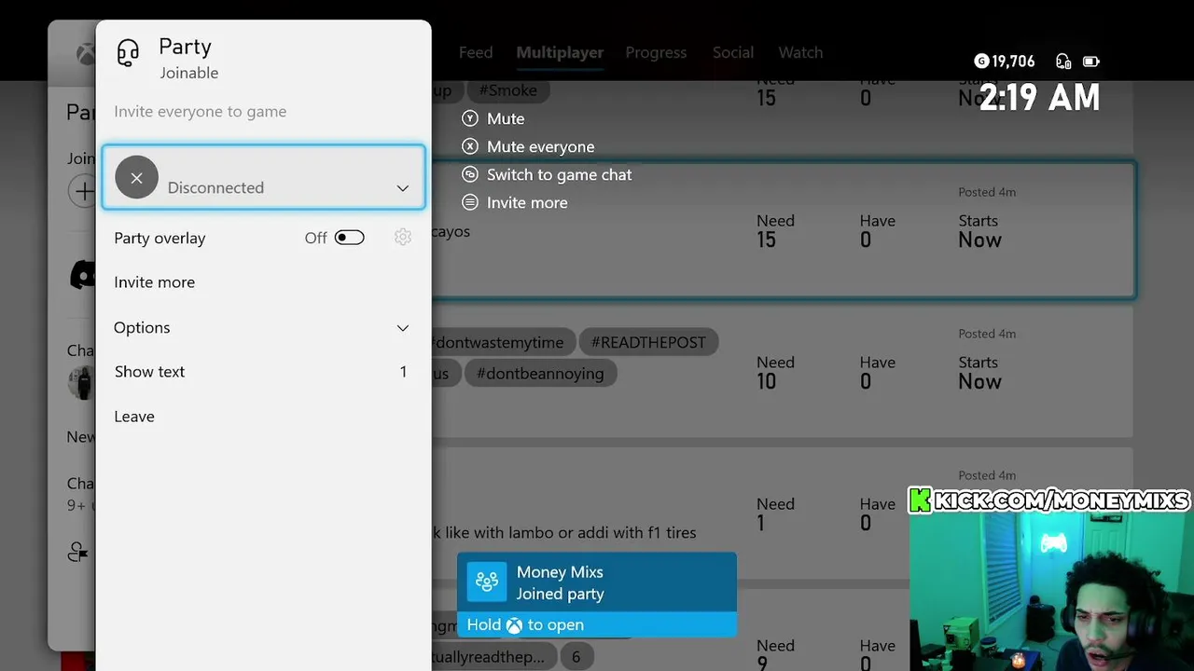Open Show text entry
This screenshot has height=671, width=1194.
click(262, 372)
